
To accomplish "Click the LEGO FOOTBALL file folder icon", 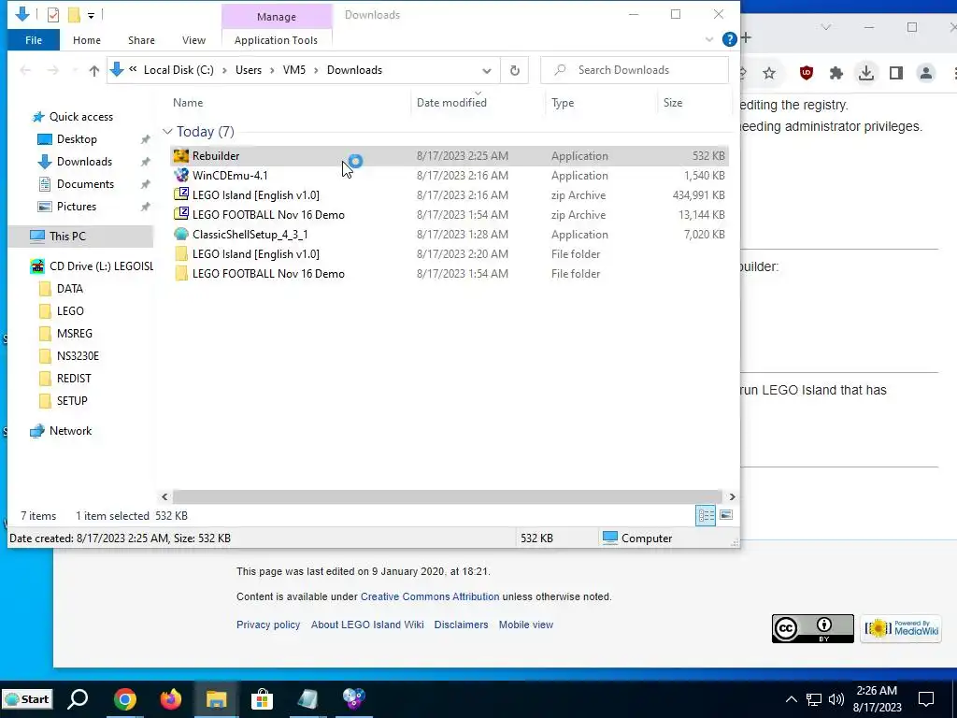I will 180,274.
